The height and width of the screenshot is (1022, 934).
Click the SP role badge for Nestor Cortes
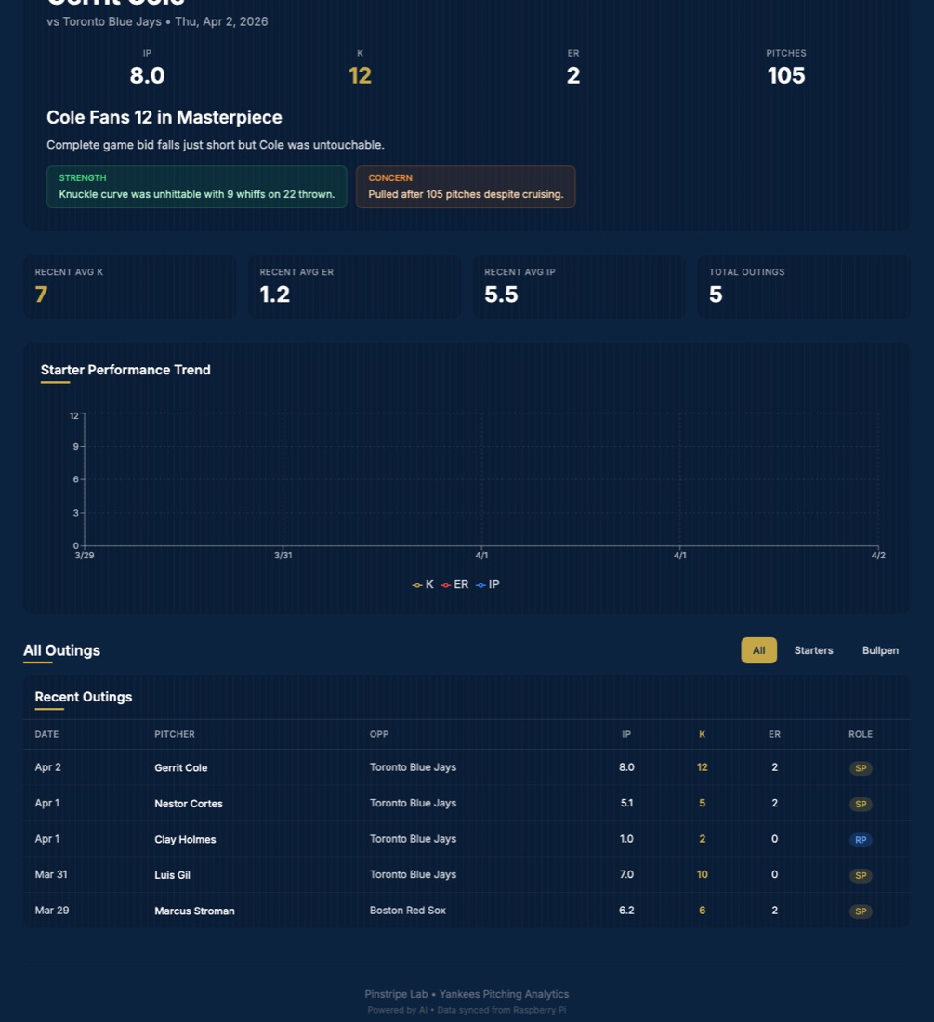point(861,804)
